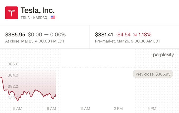
Task: Click the 1.18% percentage change
Action: 145,35
